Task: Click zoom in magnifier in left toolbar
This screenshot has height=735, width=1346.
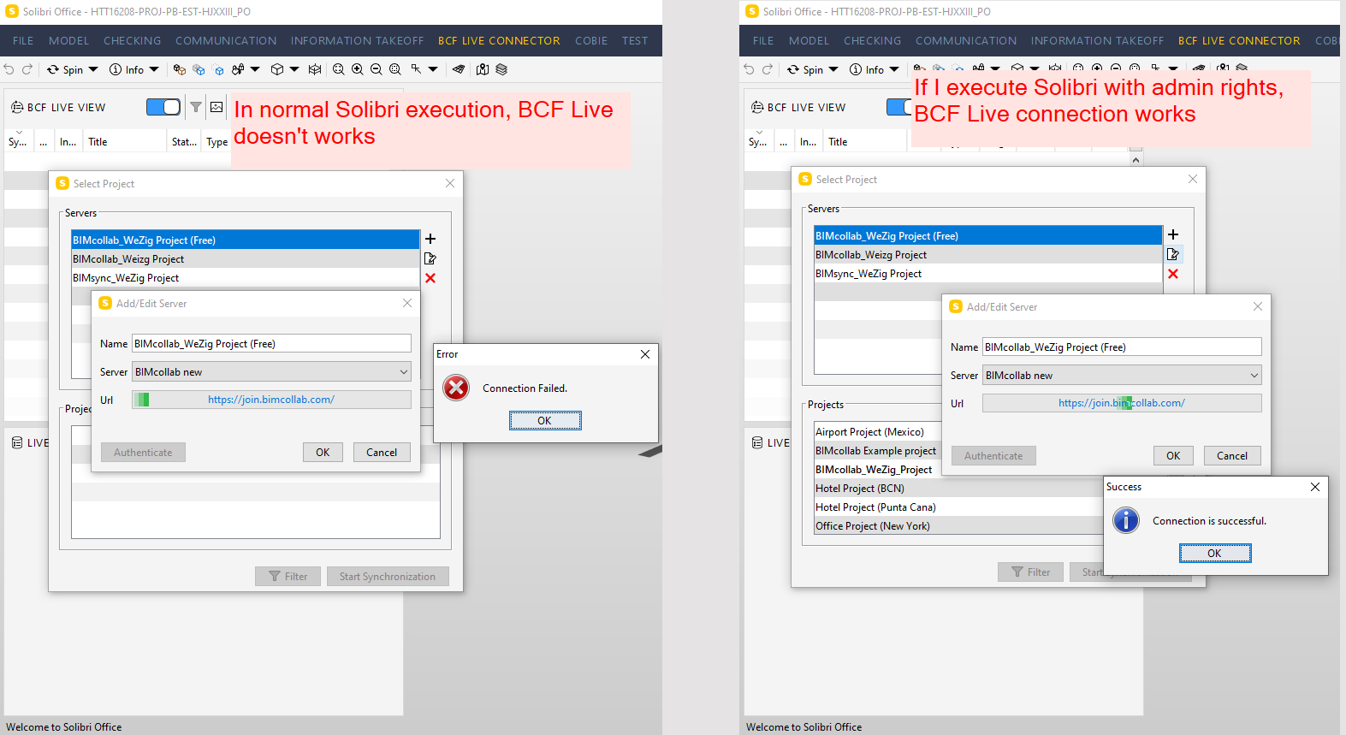Action: click(x=358, y=69)
